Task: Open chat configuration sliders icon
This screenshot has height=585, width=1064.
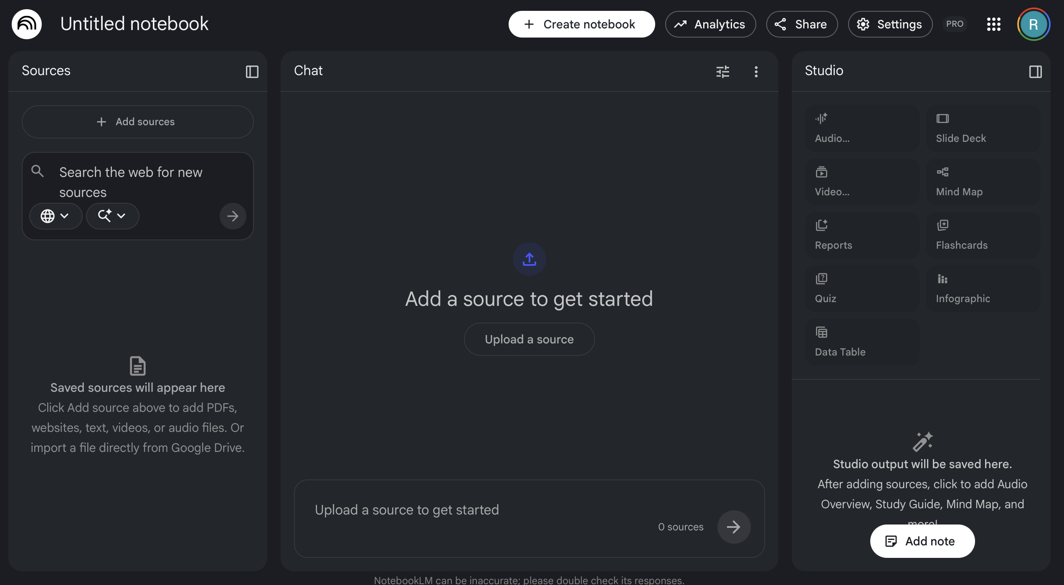Action: pyautogui.click(x=723, y=71)
